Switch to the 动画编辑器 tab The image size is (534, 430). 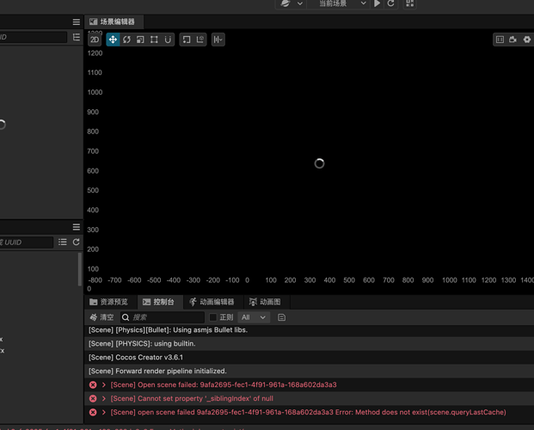coord(212,302)
